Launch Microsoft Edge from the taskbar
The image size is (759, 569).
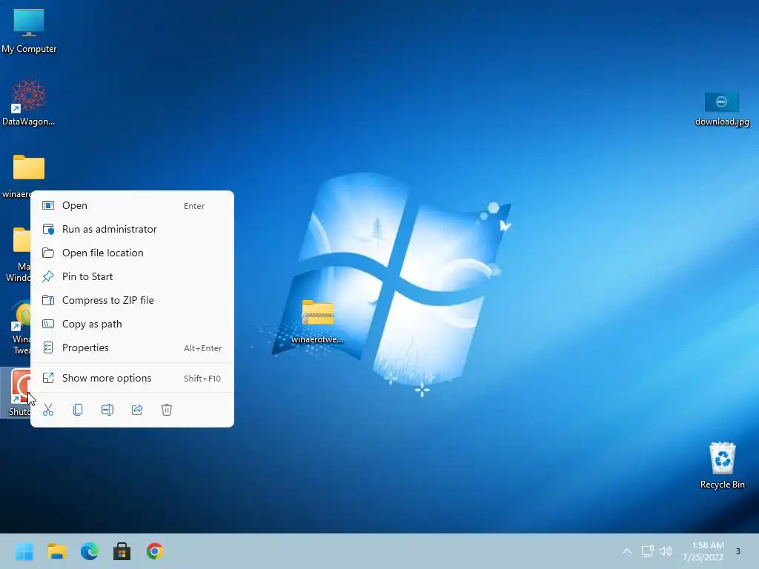[x=90, y=551]
